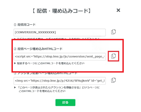
Task: Click the ③ アクション起動ページ heading
Action: pyautogui.click(x=46, y=73)
